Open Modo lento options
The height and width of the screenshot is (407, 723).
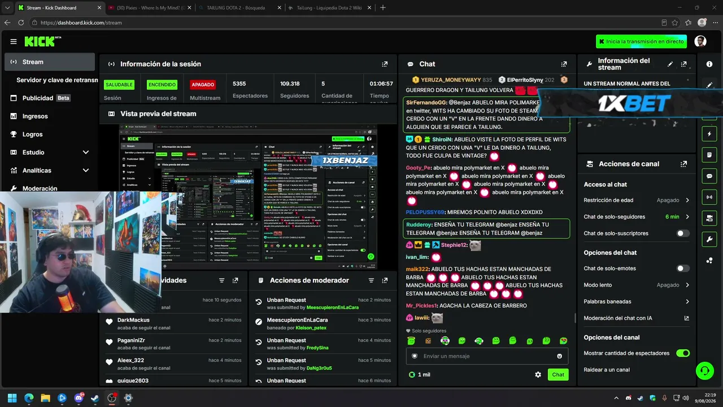(x=637, y=285)
